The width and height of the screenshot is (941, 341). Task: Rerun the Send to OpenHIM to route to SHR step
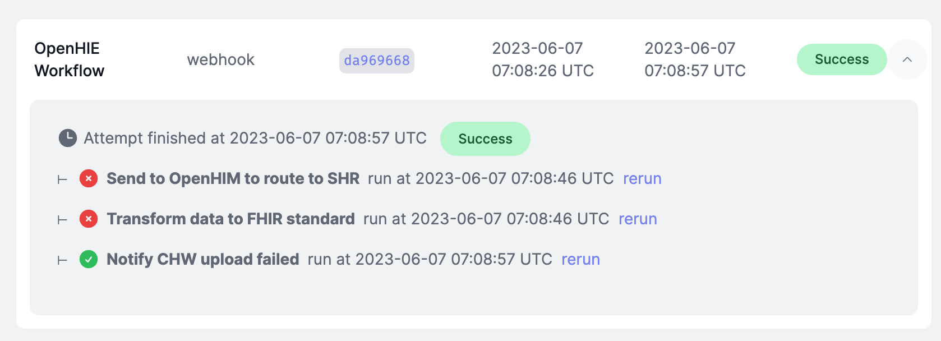point(642,178)
